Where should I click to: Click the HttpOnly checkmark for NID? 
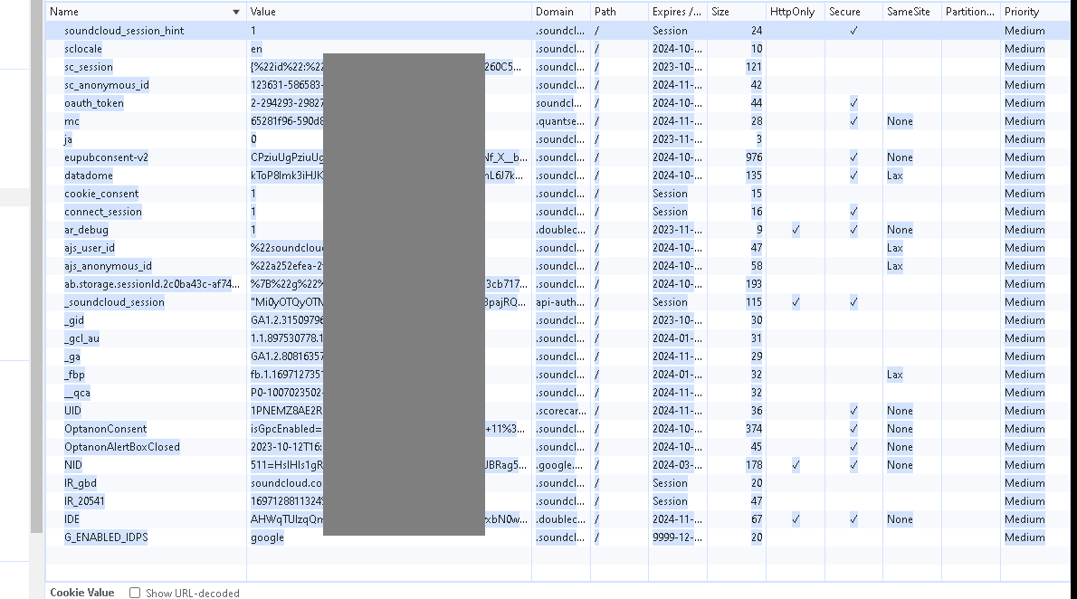[x=796, y=465]
